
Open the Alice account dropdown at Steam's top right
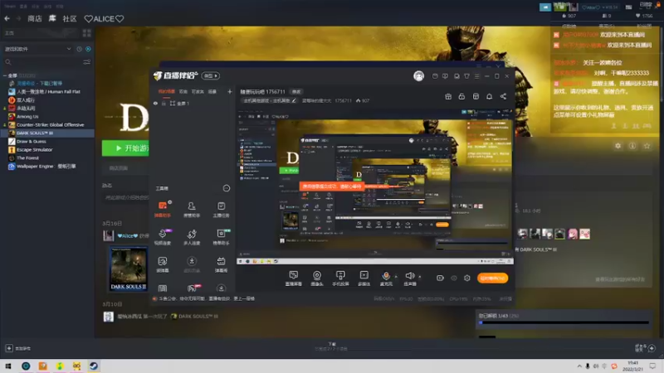pos(598,7)
